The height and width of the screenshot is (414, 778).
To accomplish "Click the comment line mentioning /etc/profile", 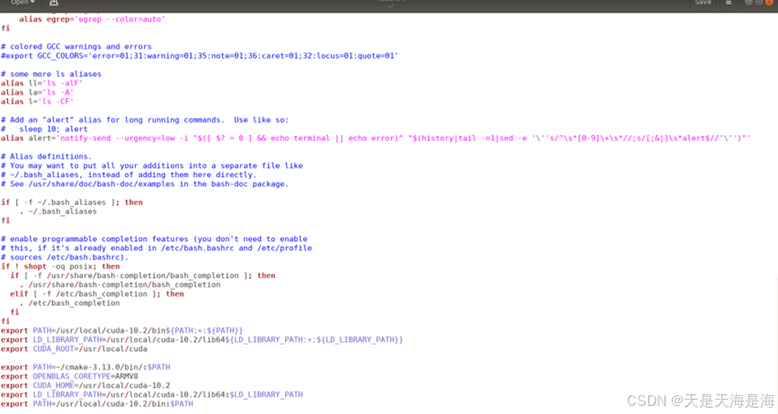I will pyautogui.click(x=156, y=248).
